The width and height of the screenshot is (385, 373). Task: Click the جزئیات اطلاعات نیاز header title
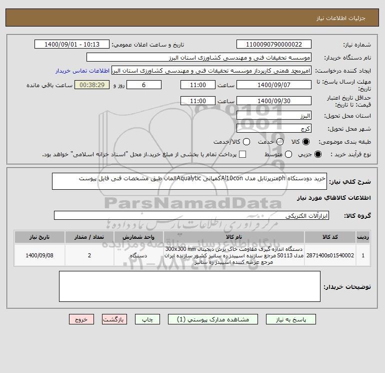[341, 18]
